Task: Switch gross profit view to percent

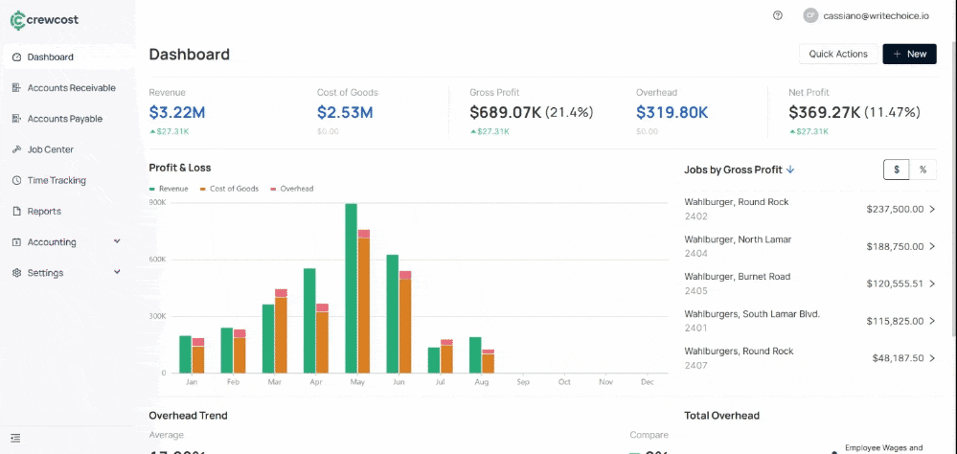Action: (923, 170)
